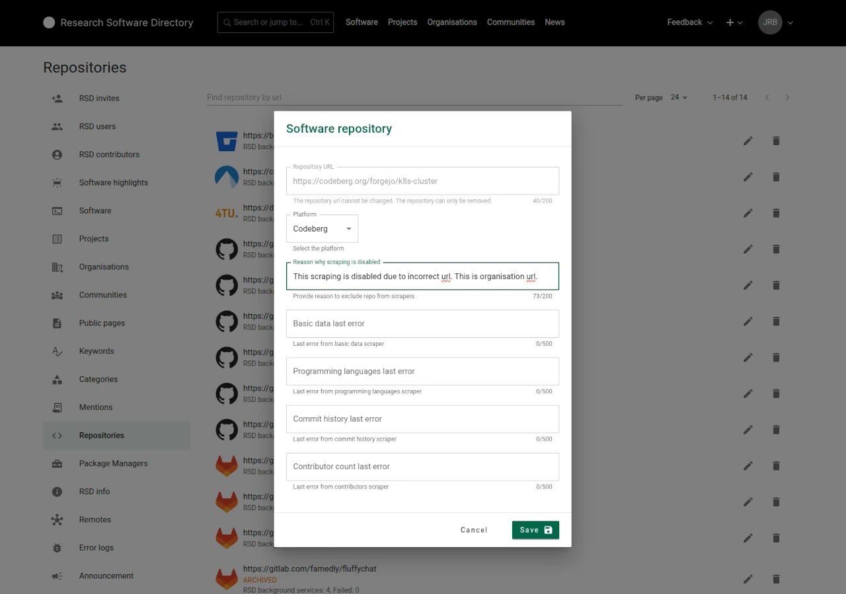Open the plus add-new menu
Screen dimensions: 846x594
pos(734,22)
